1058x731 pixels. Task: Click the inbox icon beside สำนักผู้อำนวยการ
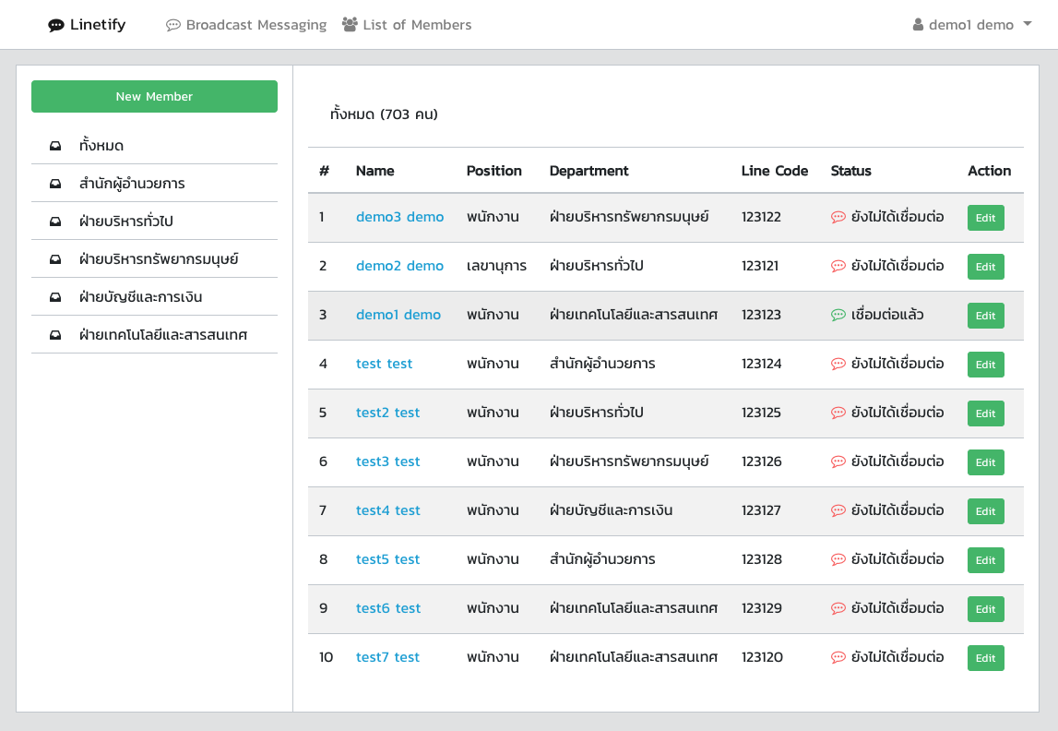tap(55, 184)
